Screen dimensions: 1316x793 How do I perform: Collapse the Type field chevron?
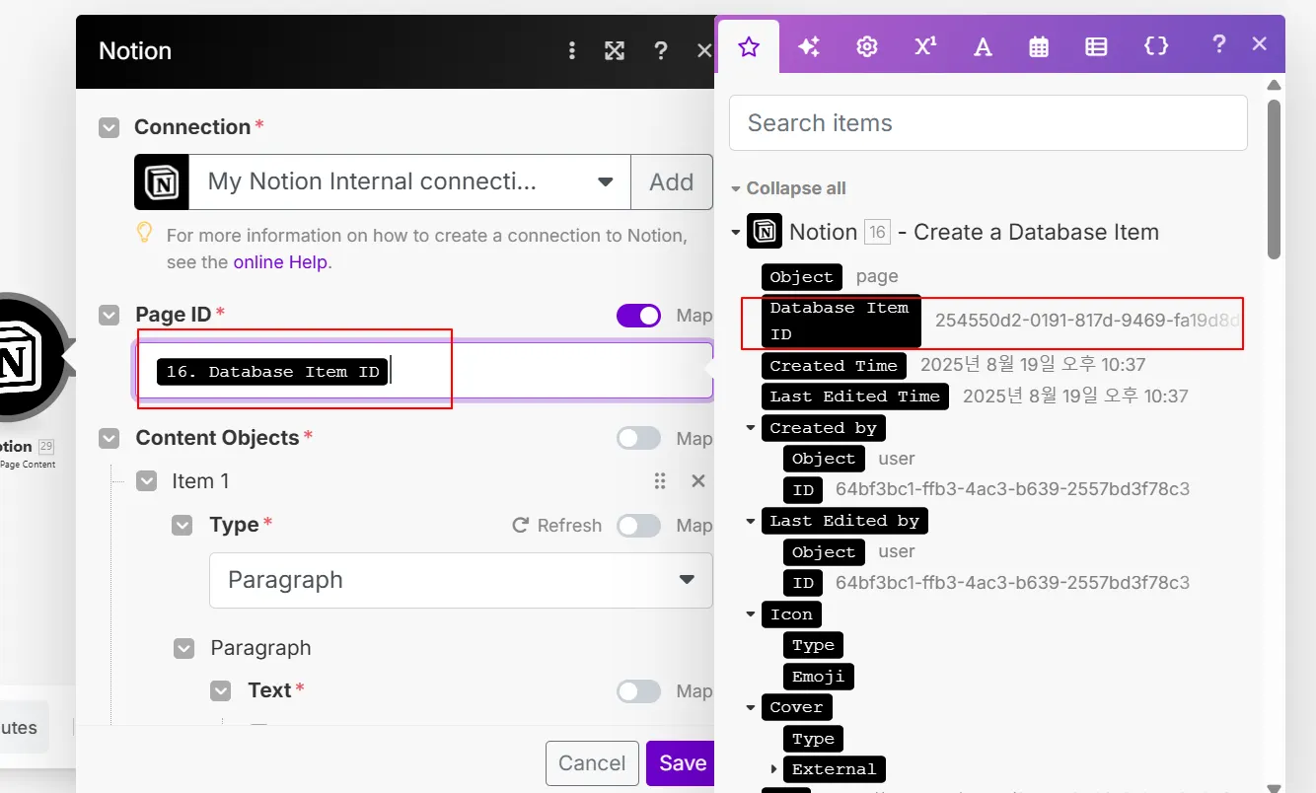point(183,526)
